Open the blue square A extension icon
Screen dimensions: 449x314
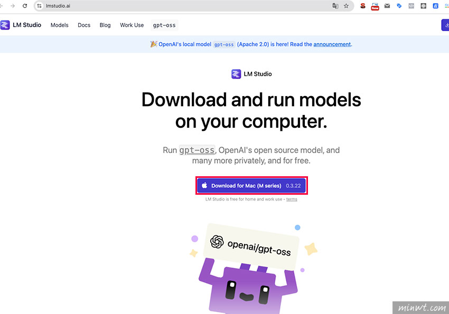click(x=436, y=6)
